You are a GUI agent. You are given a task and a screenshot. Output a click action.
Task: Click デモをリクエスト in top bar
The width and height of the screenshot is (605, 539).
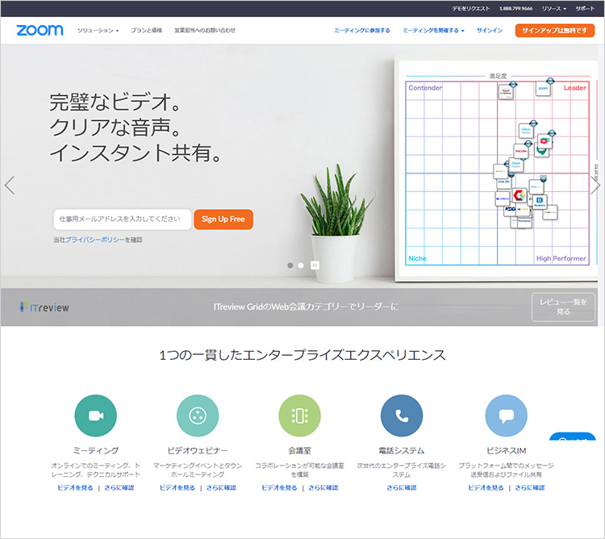coord(471,8)
